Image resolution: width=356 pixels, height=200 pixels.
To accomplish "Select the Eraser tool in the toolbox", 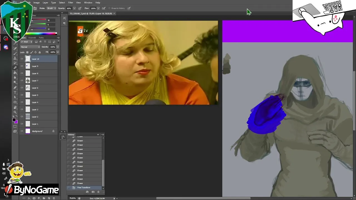I will click(x=15, y=68).
